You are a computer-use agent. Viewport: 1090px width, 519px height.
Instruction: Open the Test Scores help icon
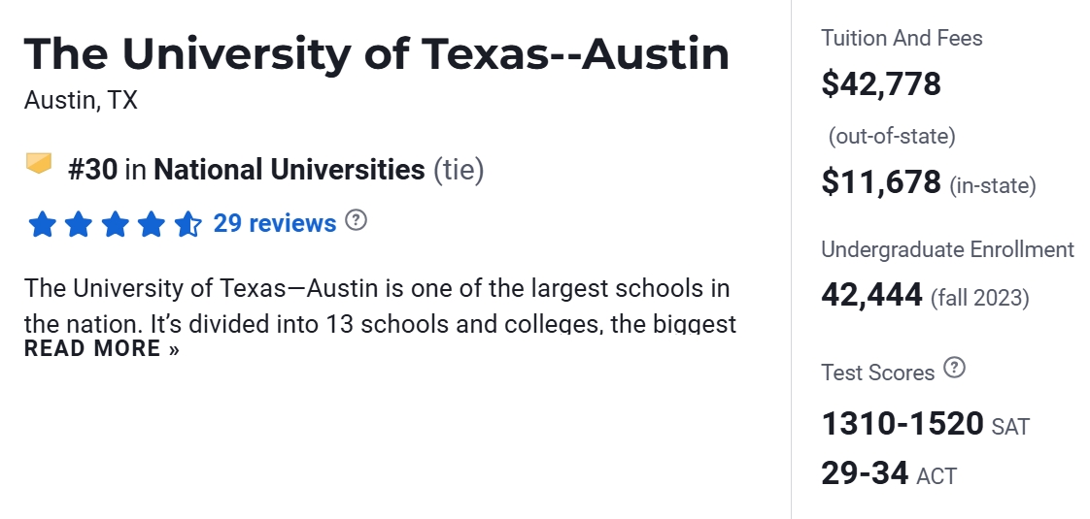point(956,368)
